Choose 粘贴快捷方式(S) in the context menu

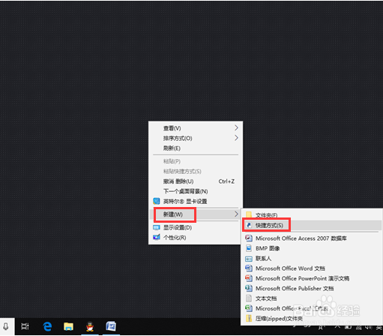196,171
